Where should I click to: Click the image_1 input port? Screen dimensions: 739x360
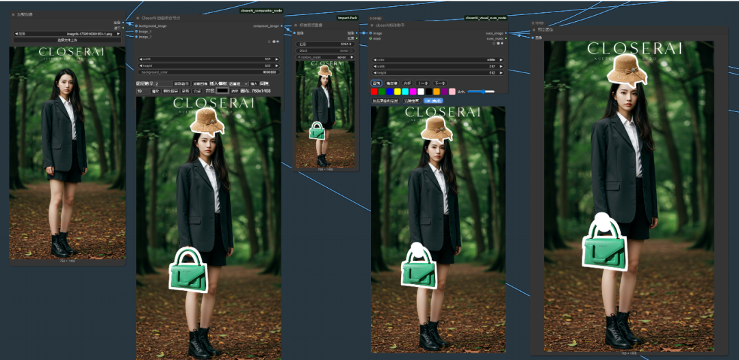tap(136, 31)
